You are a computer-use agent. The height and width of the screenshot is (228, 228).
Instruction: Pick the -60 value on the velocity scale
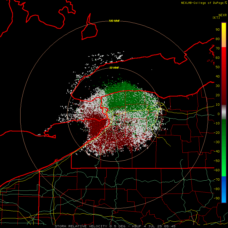point(217,170)
